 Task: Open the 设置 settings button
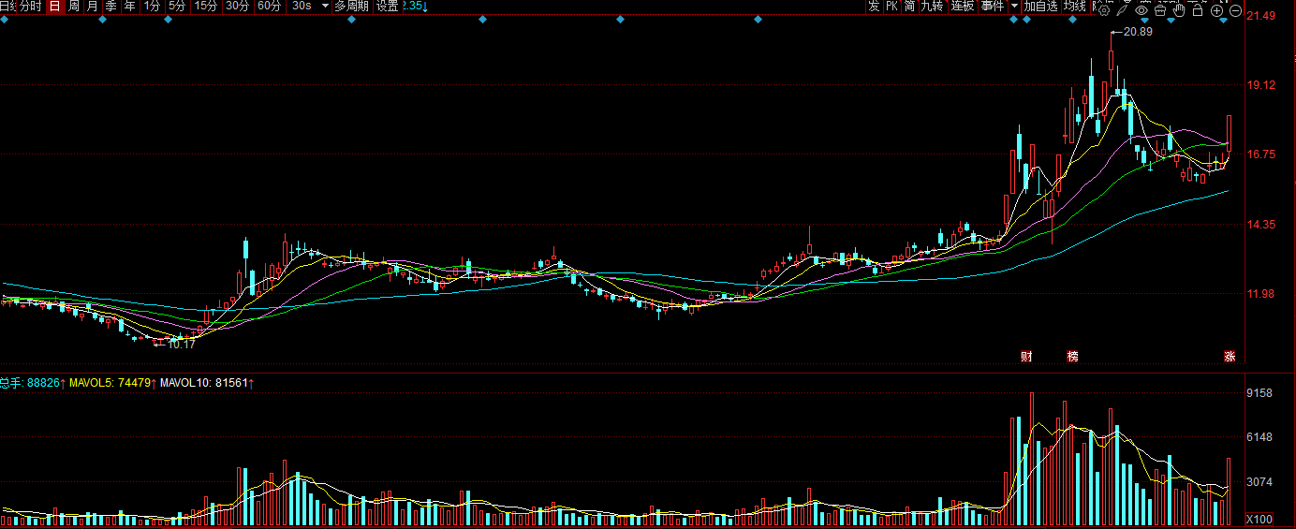tap(387, 6)
